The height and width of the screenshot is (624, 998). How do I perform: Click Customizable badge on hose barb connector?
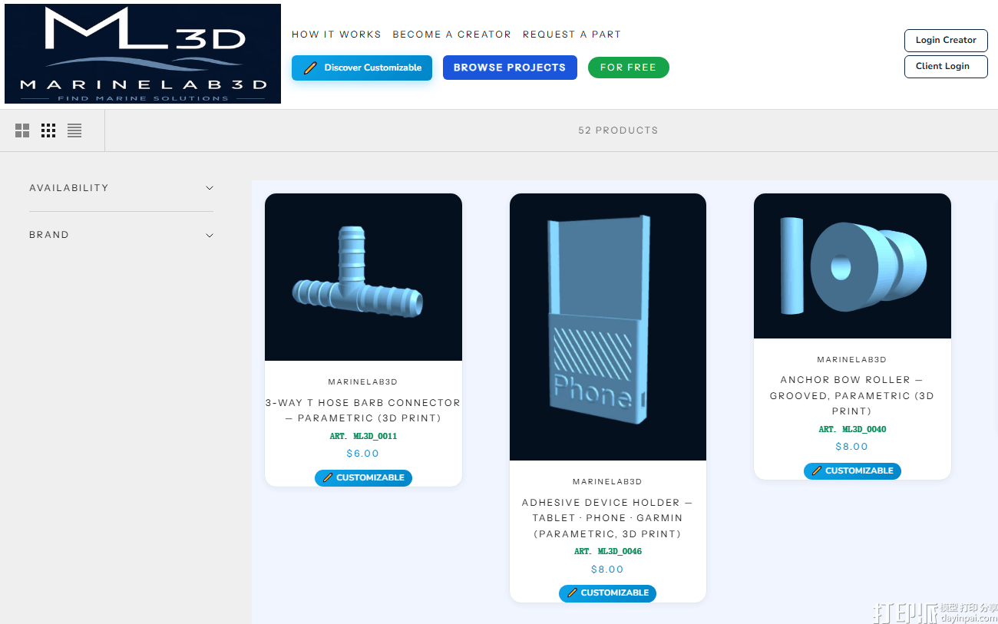coord(363,477)
